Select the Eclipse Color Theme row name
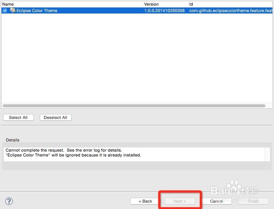 [37, 11]
